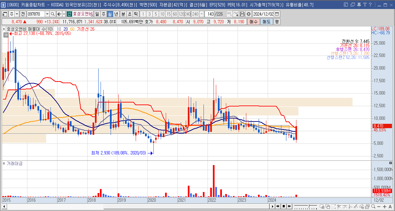The width and height of the screenshot is (395, 211).
Task: Click the stock code field 097870
Action: click(36, 14)
